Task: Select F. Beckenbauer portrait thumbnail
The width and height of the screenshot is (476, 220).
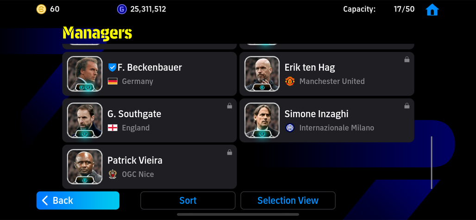Action: (85, 74)
